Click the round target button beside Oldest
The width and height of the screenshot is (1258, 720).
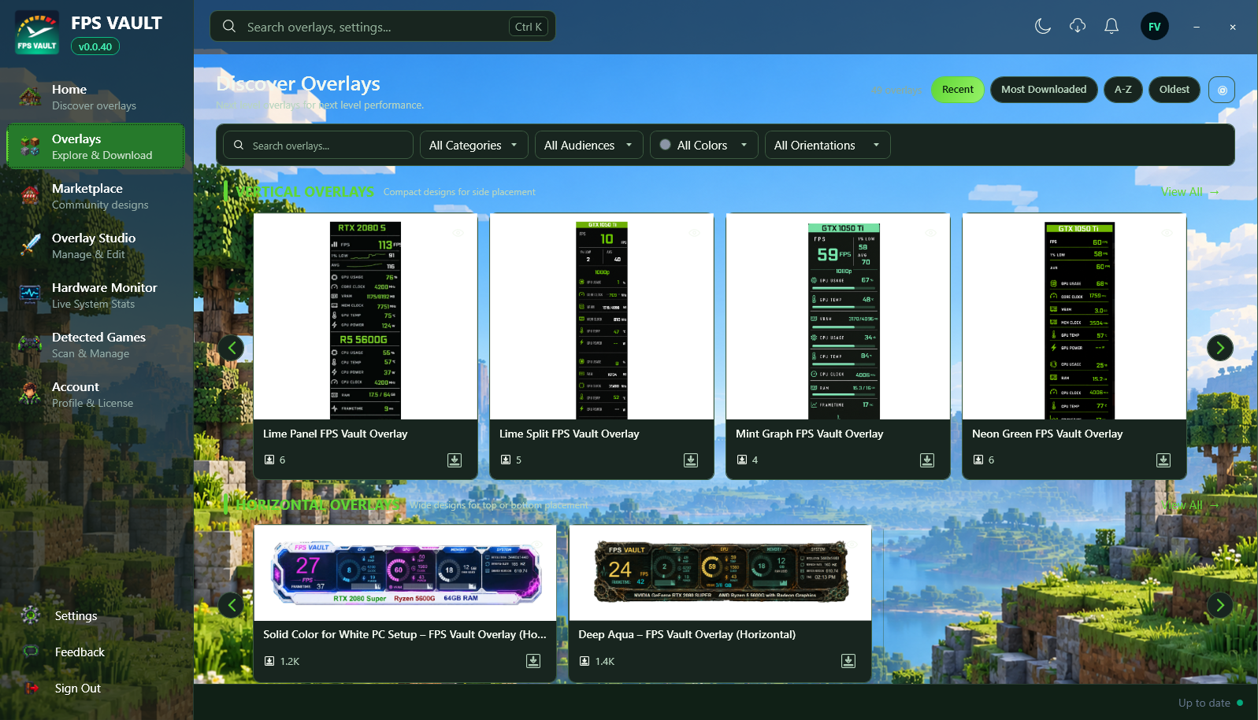pyautogui.click(x=1222, y=90)
